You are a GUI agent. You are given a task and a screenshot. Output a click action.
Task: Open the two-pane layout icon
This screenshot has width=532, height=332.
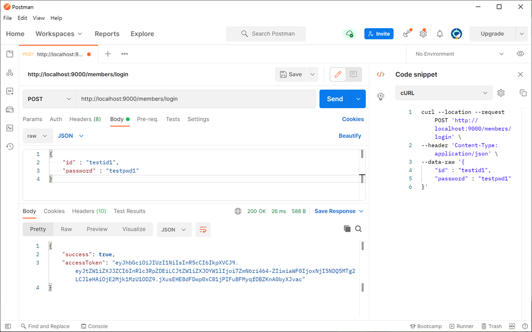(512, 326)
